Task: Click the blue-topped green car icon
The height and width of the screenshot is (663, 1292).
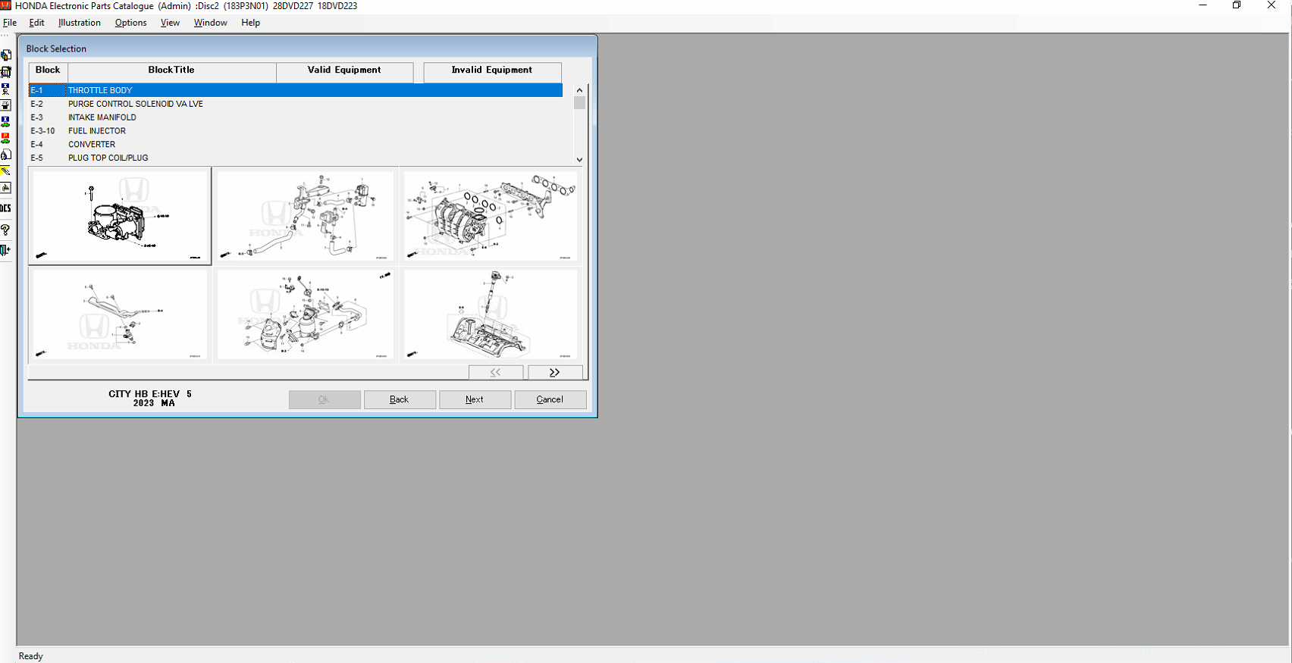Action: pos(5,121)
